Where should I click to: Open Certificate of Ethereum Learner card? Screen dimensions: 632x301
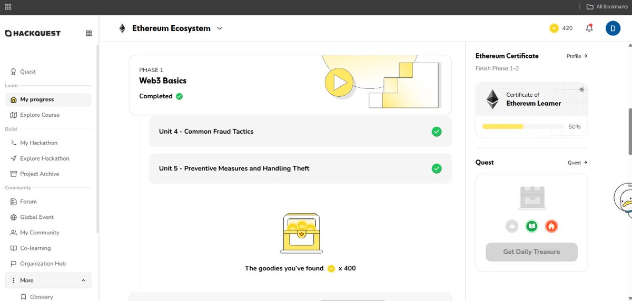click(x=531, y=110)
